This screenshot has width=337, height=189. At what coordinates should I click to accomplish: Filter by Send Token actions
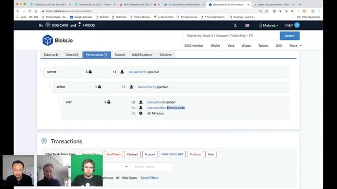pyautogui.click(x=113, y=154)
